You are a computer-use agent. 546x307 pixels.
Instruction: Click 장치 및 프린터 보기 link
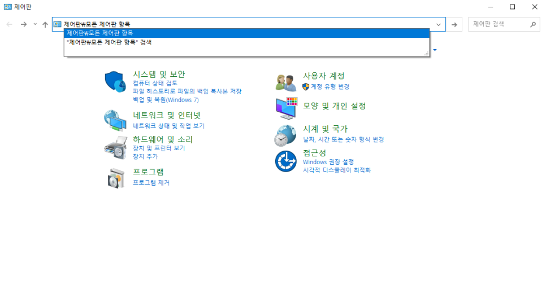tap(159, 148)
